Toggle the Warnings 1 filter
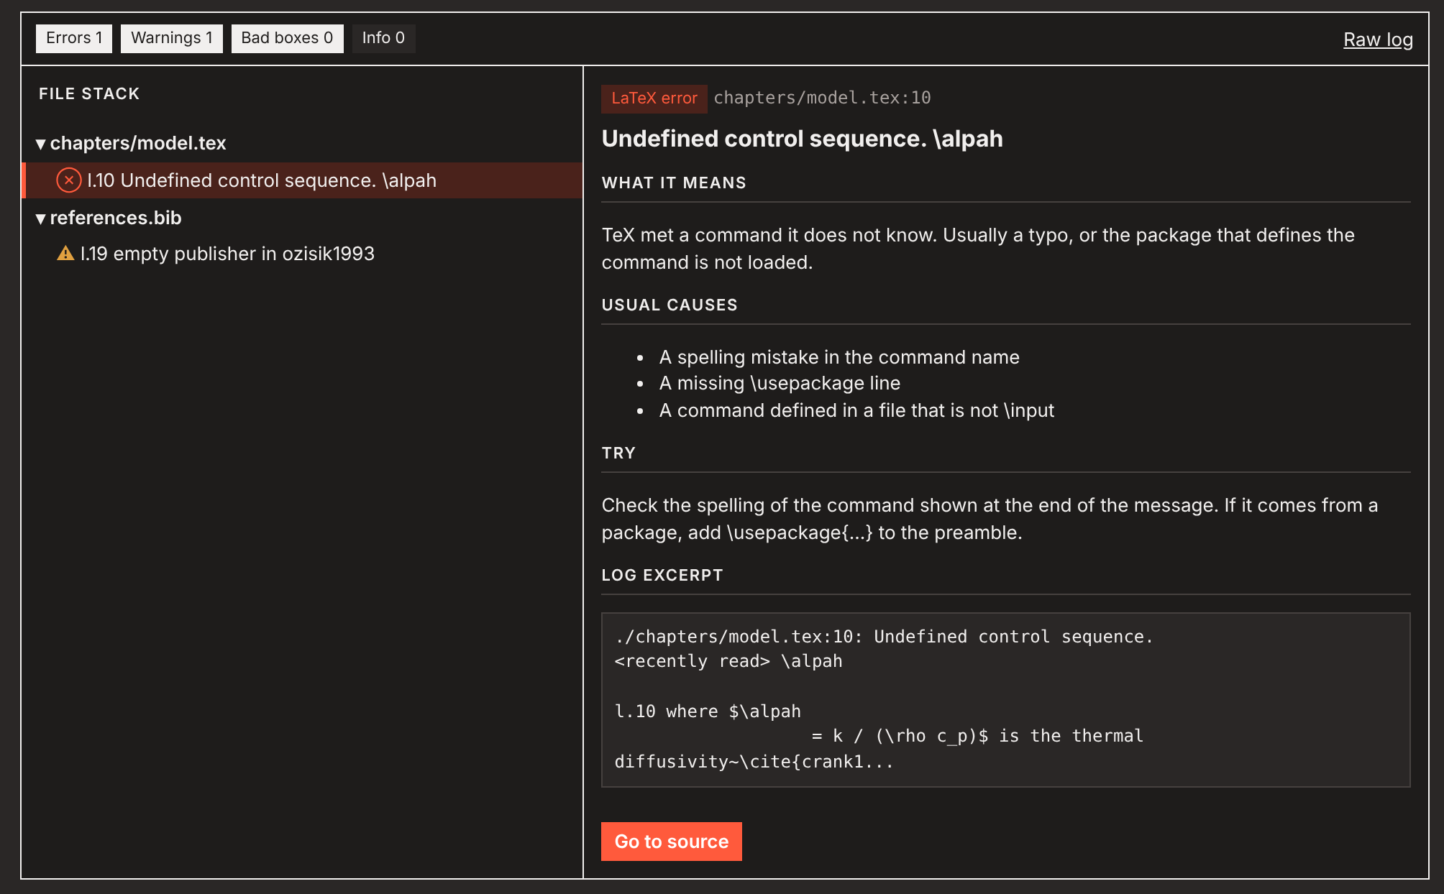The image size is (1444, 894). pyautogui.click(x=172, y=38)
